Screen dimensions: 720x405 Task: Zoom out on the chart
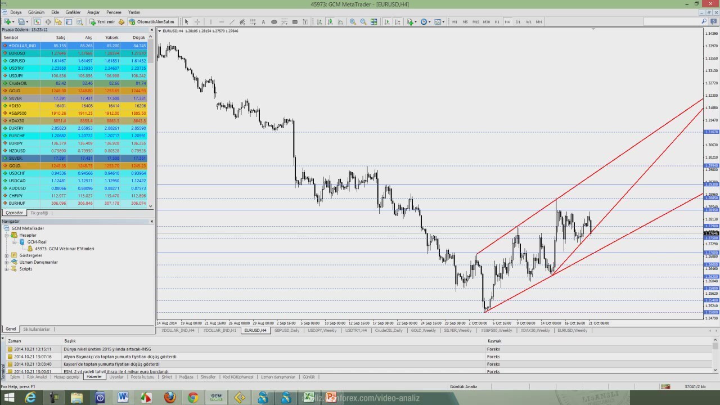tap(363, 22)
